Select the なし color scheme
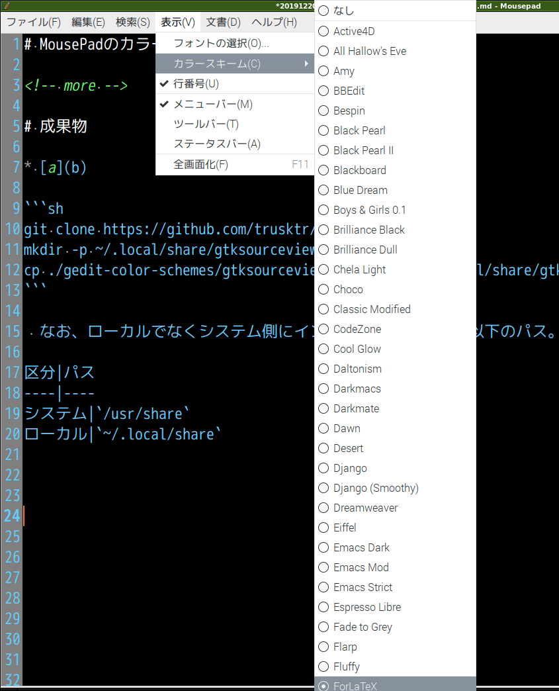This screenshot has width=559, height=691. click(395, 11)
